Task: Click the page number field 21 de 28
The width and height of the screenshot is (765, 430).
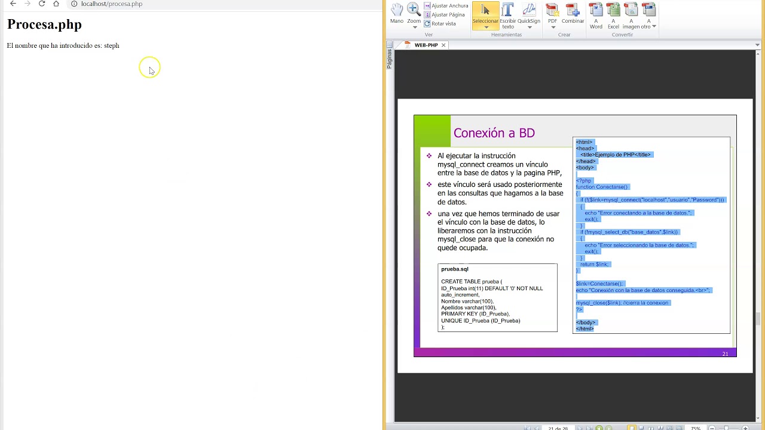Action: click(558, 428)
